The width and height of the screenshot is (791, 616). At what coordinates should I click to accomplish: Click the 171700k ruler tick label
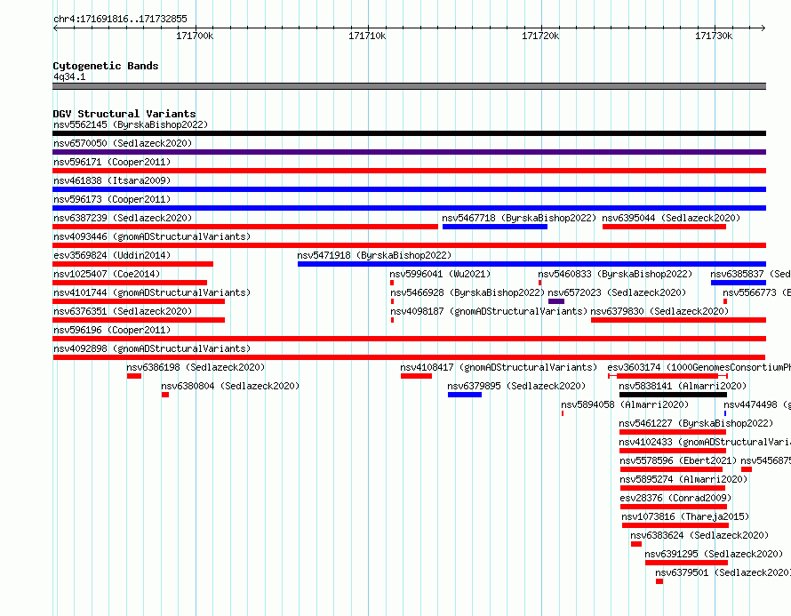(x=195, y=36)
